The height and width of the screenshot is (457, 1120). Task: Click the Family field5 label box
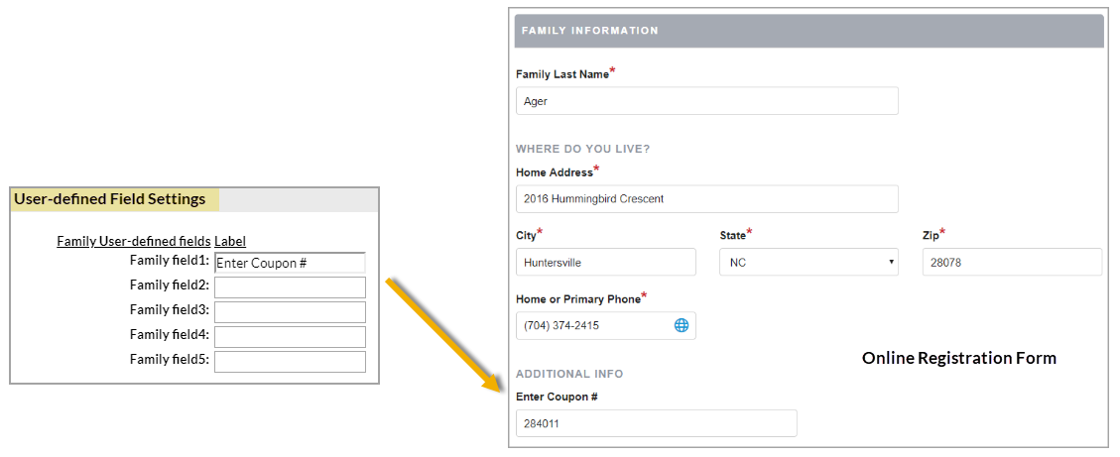pyautogui.click(x=290, y=362)
